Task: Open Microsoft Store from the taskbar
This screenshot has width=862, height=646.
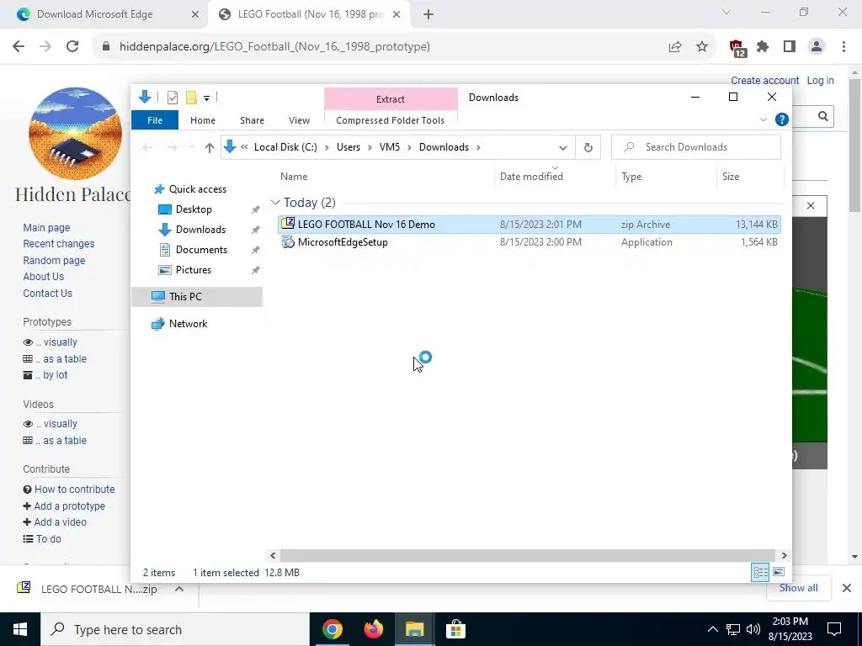Action: [455, 629]
